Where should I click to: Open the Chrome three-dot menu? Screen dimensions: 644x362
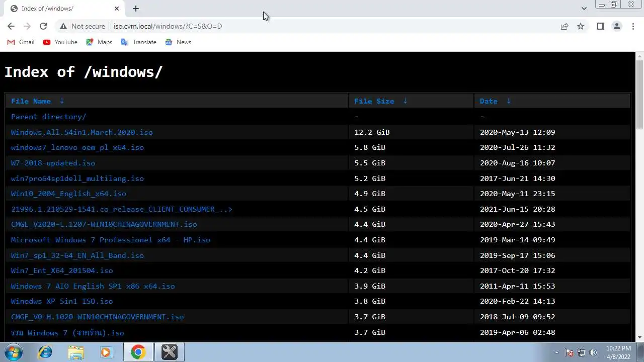click(633, 26)
